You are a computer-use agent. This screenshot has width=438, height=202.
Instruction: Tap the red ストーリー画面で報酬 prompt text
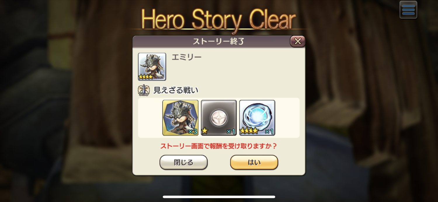[x=218, y=146]
